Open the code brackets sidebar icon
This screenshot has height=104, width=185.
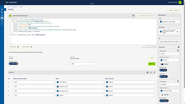(2, 24)
